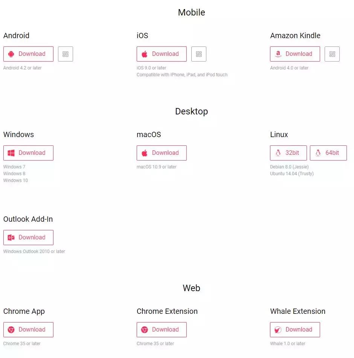The height and width of the screenshot is (358, 354).
Task: Click the Amazon logo icon
Action: (278, 54)
